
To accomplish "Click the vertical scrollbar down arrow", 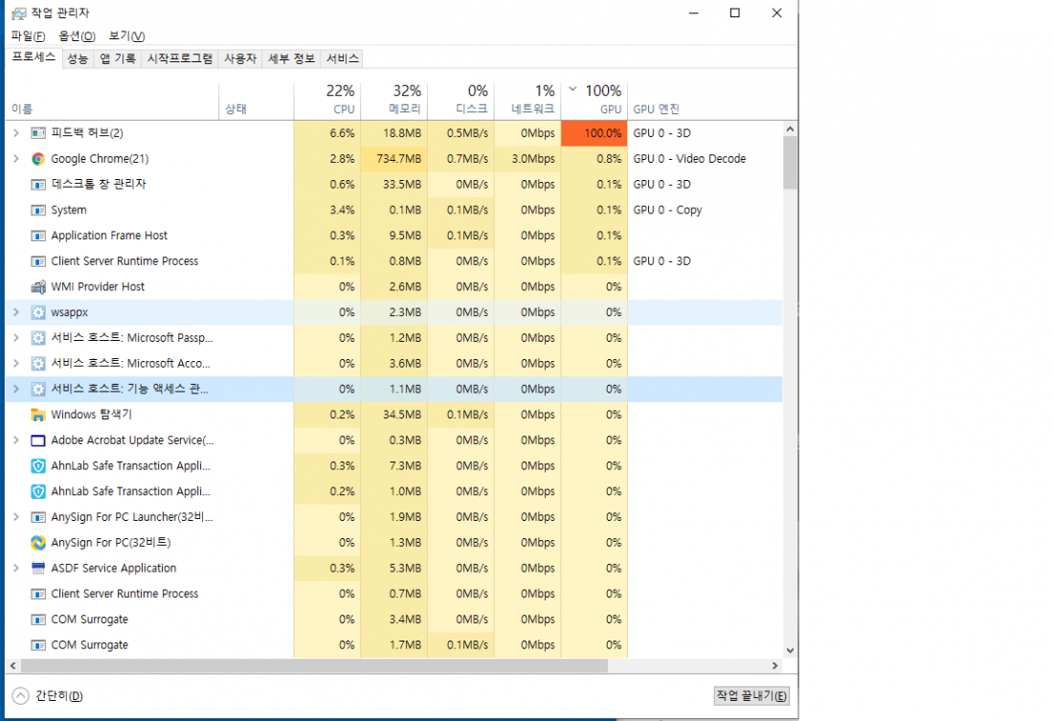I will click(791, 649).
